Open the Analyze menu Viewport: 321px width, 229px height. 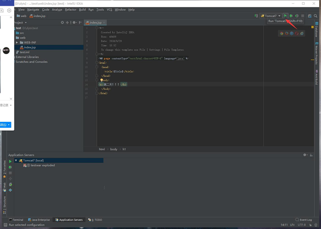point(57,9)
